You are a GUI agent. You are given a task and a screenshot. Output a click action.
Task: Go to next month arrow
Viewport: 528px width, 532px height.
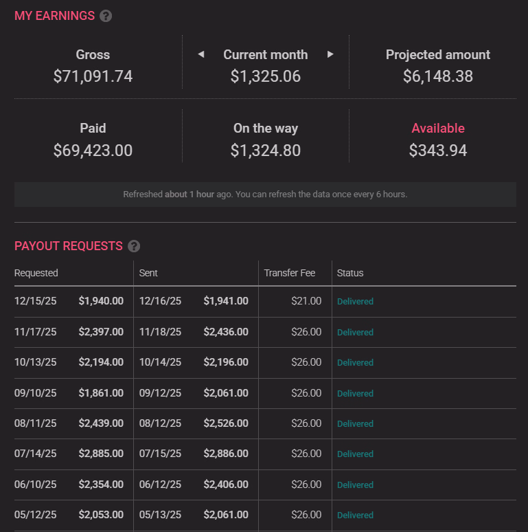330,54
